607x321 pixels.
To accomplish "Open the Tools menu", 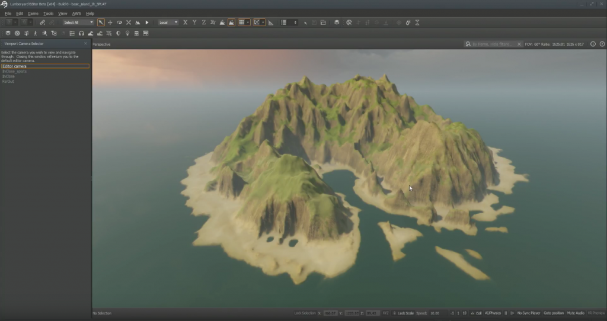I will pyautogui.click(x=48, y=13).
